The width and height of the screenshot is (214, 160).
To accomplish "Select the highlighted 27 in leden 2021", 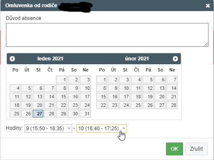I will pos(38,114).
